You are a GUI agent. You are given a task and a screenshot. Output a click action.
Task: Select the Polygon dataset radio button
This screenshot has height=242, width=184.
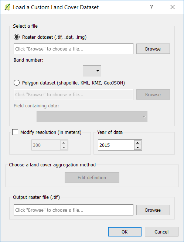coord(17,83)
